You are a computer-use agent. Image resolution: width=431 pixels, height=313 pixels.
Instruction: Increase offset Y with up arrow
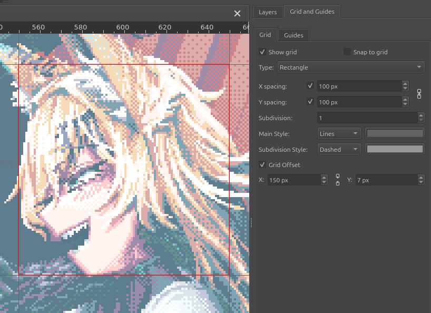421,178
